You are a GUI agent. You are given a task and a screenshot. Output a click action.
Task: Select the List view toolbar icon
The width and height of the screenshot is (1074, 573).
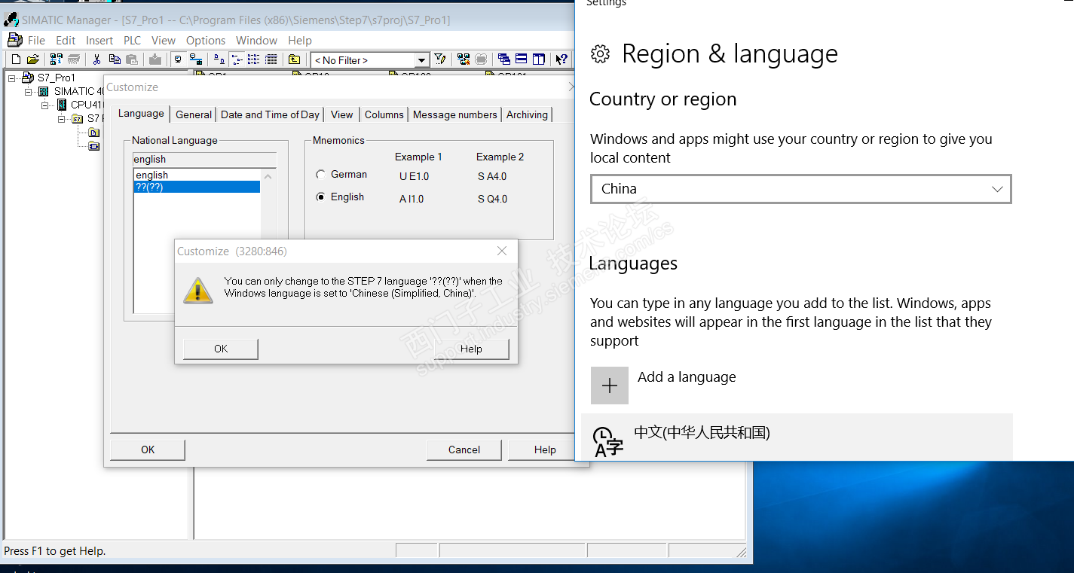click(254, 59)
